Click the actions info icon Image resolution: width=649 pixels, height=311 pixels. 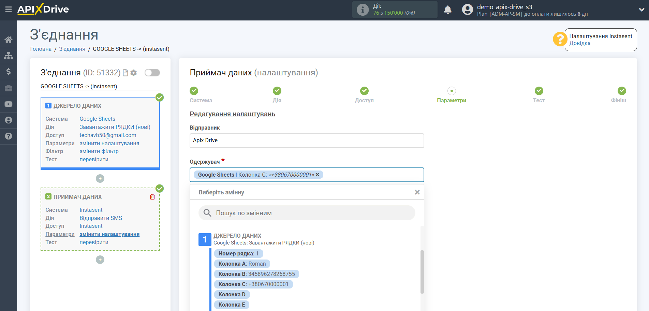pyautogui.click(x=363, y=10)
